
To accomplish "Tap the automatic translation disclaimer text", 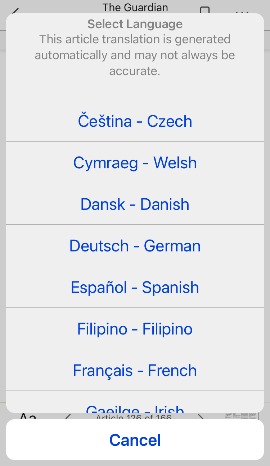I will coord(135,55).
